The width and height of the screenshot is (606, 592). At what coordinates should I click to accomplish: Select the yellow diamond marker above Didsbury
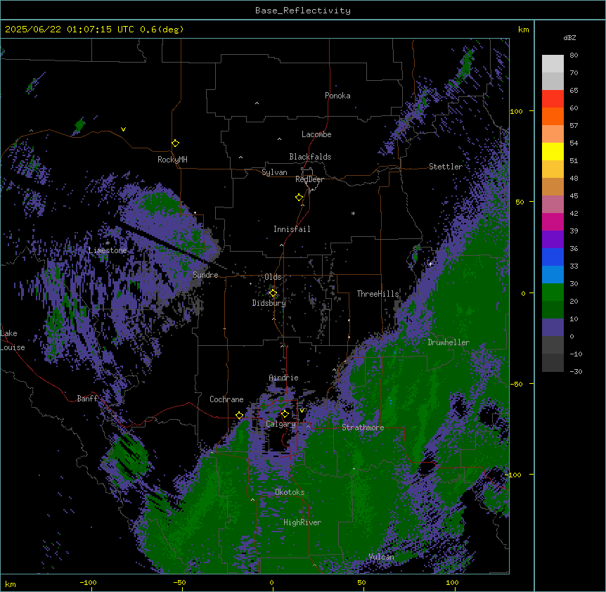[273, 293]
